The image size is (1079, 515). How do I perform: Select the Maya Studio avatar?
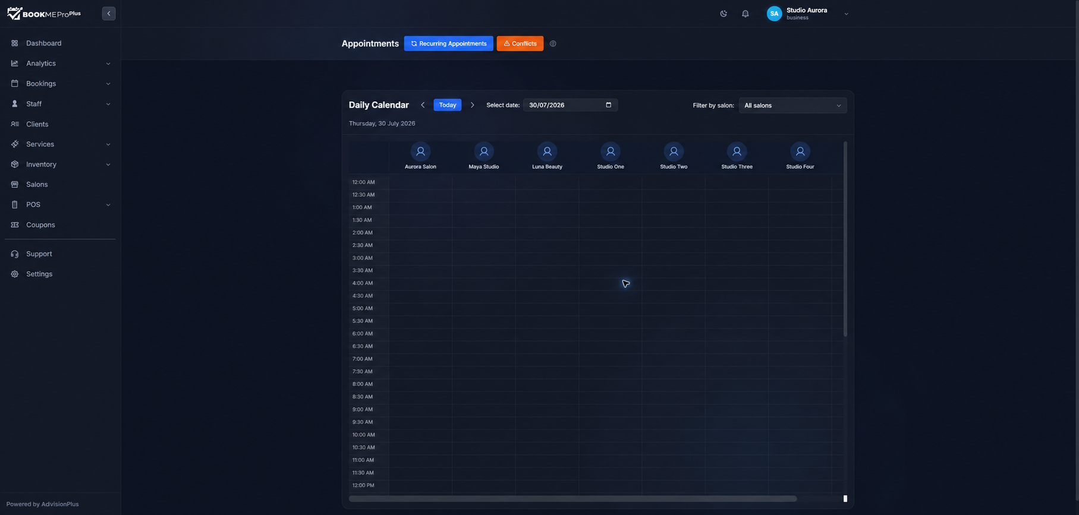point(484,151)
